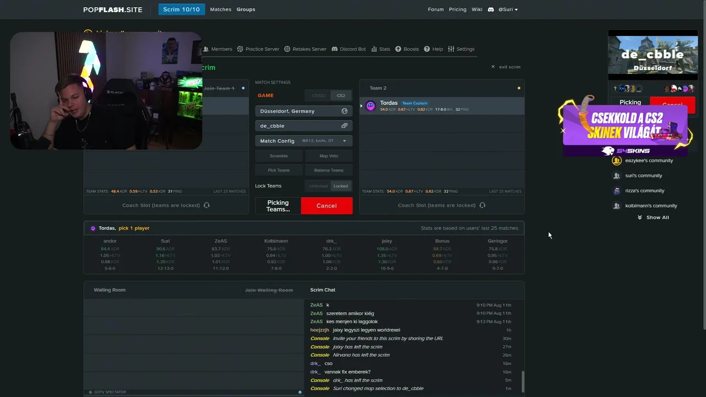
Task: Click the GOTV Spectator icon
Action: (90, 392)
